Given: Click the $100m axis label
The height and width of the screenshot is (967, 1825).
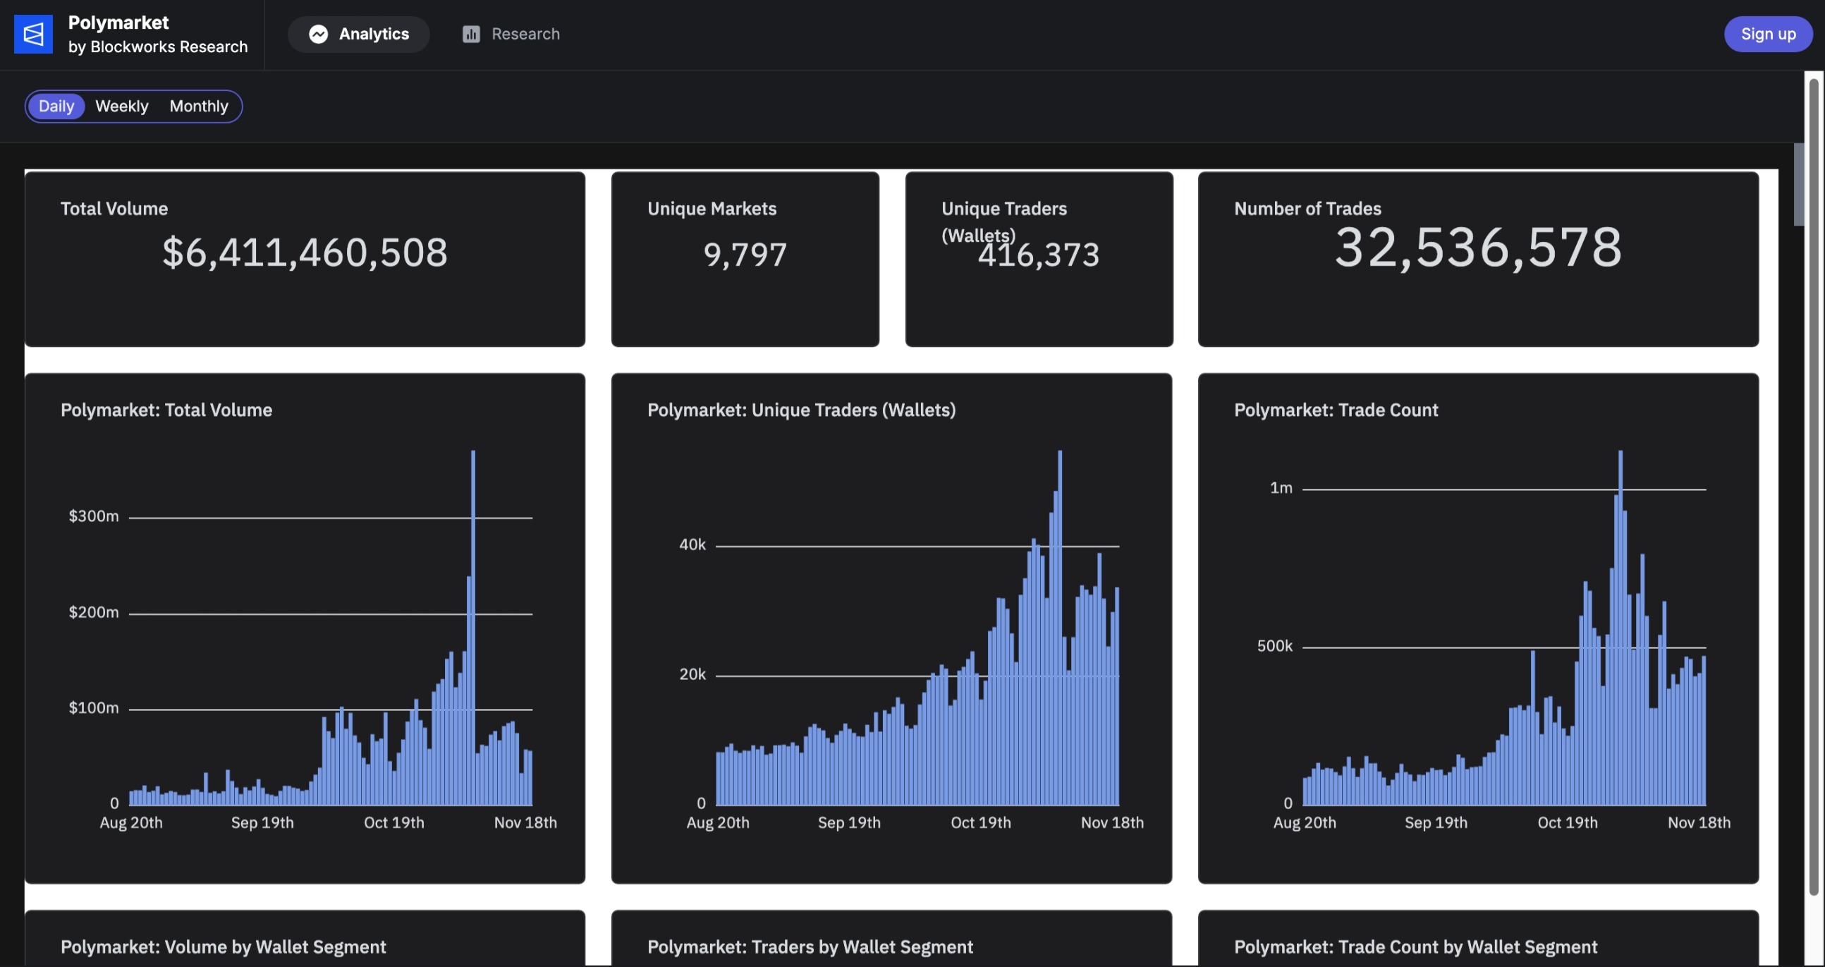Looking at the screenshot, I should [94, 708].
